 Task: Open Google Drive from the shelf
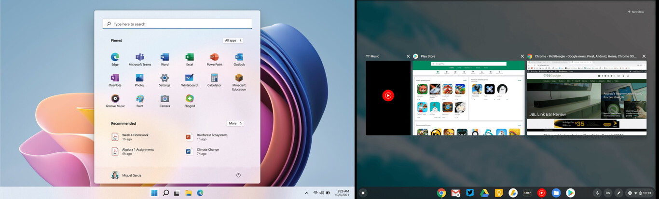point(484,193)
